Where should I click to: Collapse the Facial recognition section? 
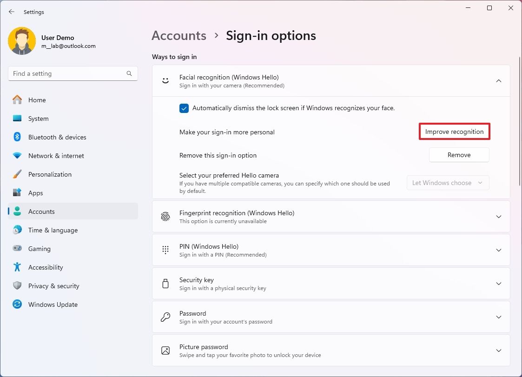point(498,80)
